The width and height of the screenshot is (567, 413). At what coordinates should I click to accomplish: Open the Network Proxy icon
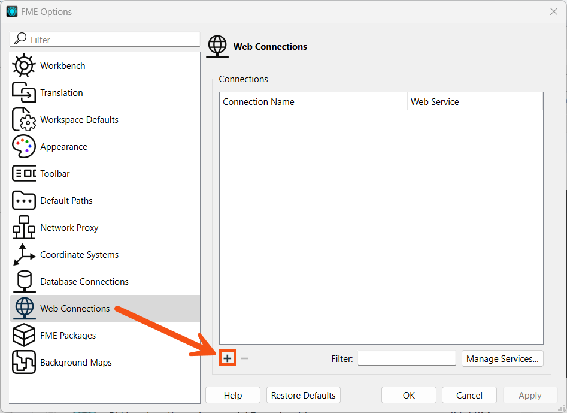24,227
